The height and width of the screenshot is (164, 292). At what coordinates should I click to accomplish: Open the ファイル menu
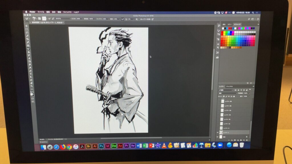point(41,12)
